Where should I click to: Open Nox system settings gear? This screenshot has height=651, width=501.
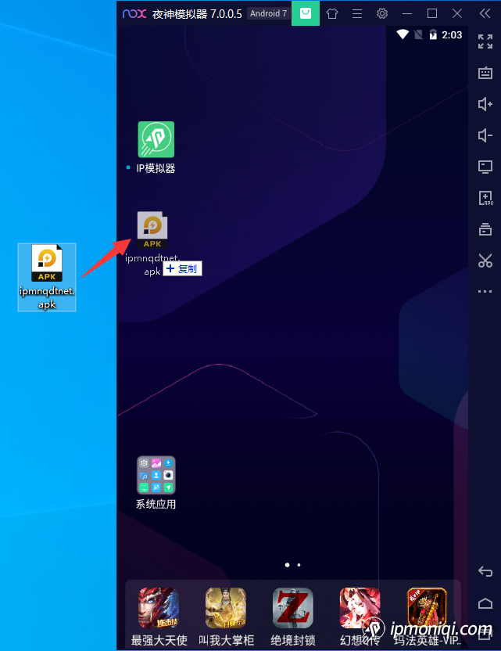pyautogui.click(x=382, y=13)
